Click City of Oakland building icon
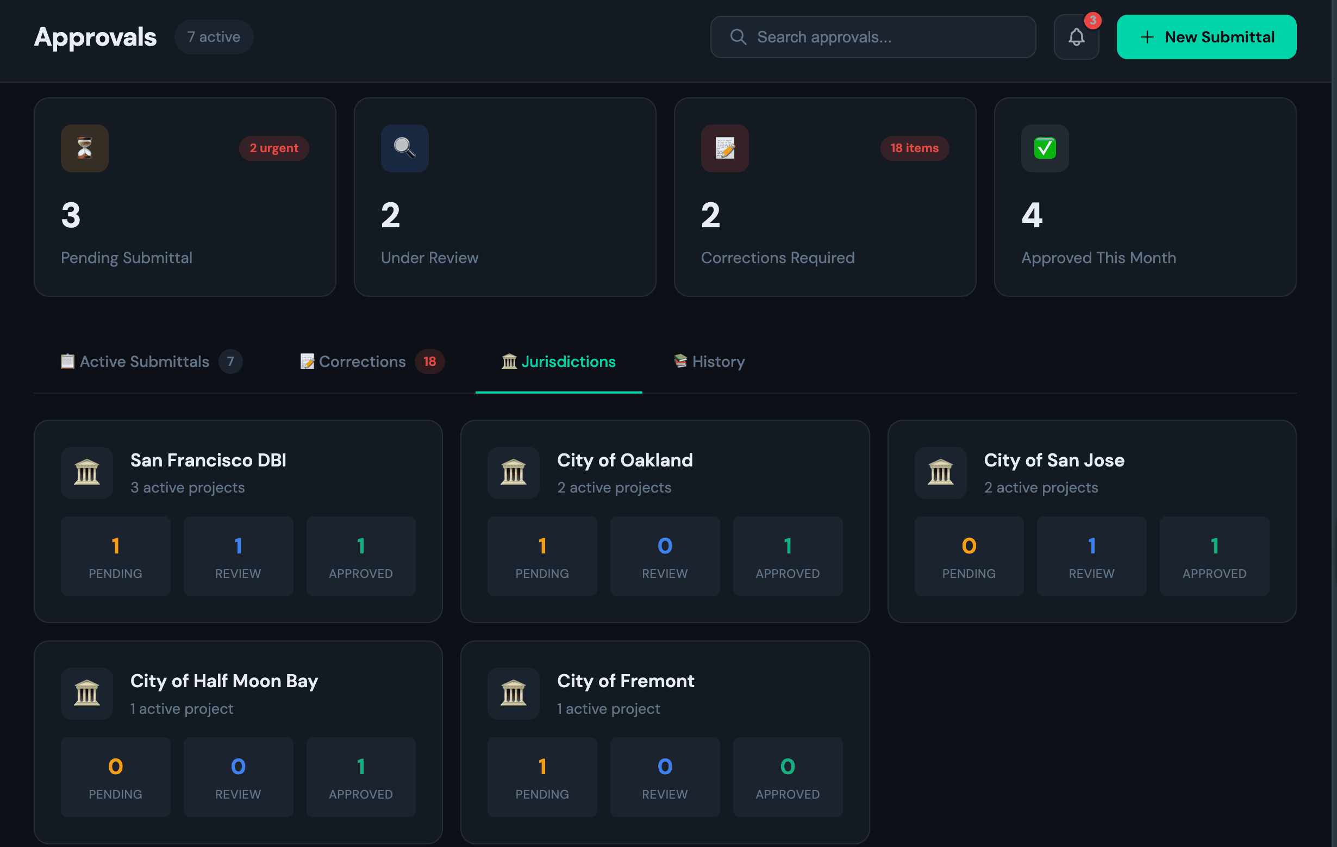The width and height of the screenshot is (1337, 847). click(x=513, y=472)
